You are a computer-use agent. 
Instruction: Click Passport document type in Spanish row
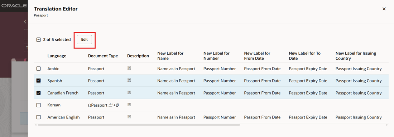[96, 81]
